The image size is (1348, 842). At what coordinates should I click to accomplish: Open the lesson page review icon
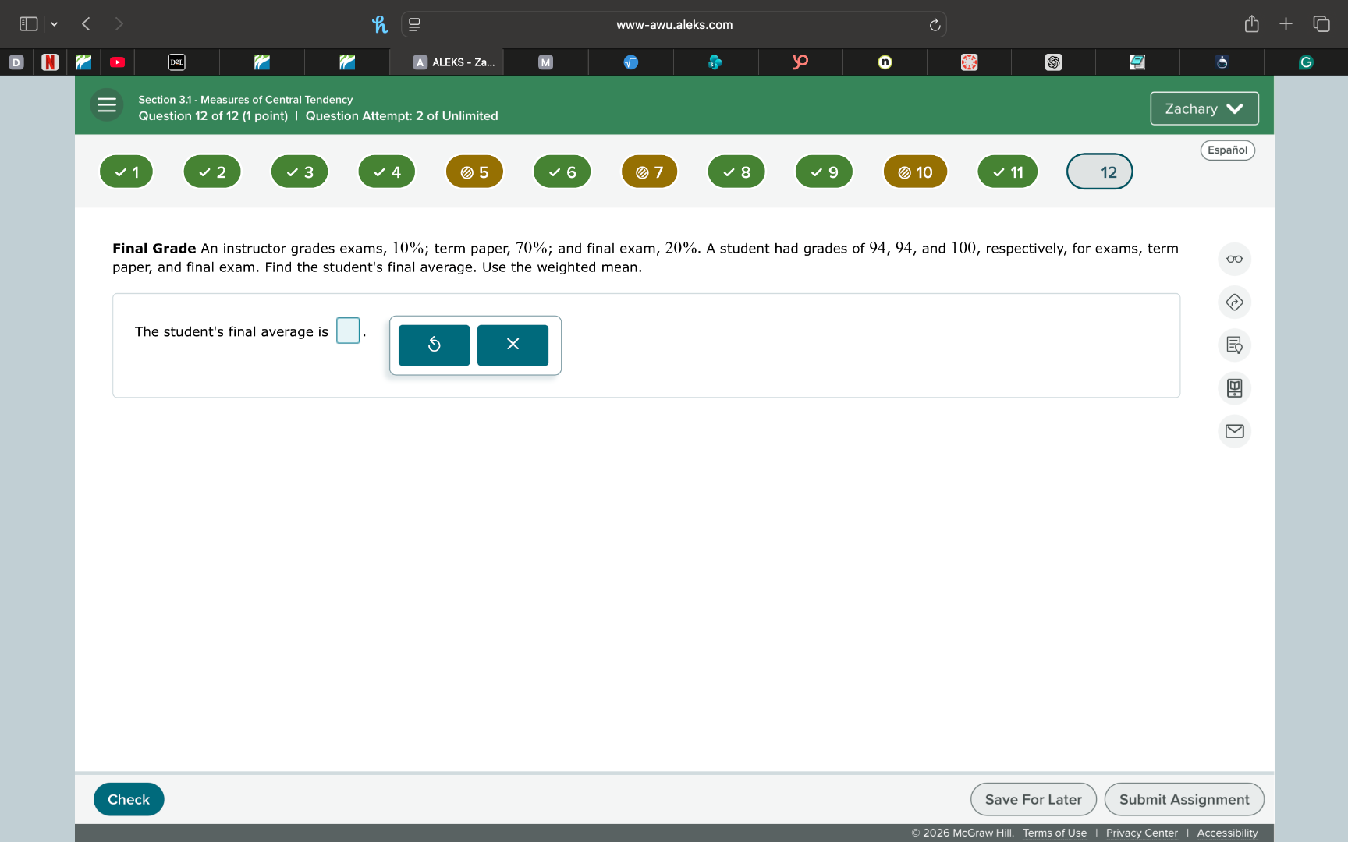pyautogui.click(x=1233, y=345)
